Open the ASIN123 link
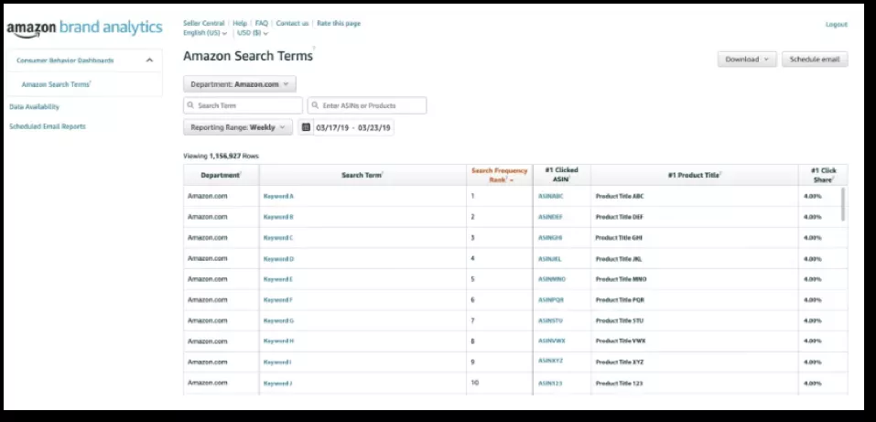 pyautogui.click(x=550, y=384)
